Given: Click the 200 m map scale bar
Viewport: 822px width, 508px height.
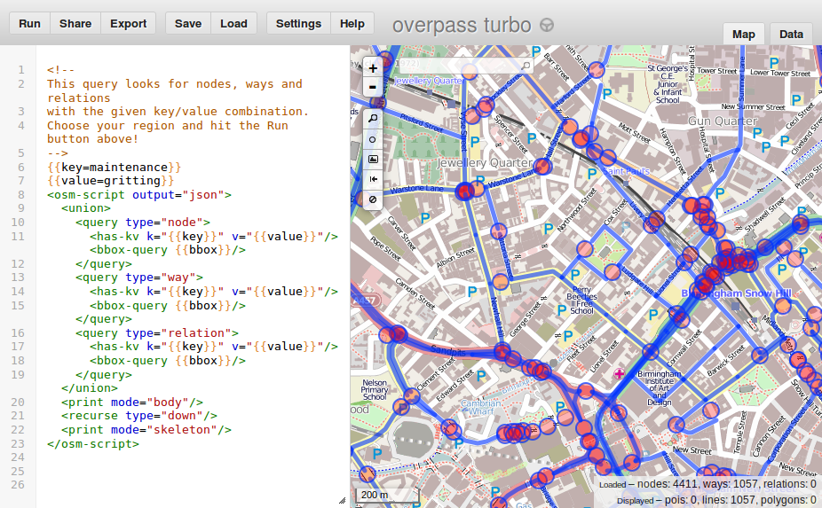Looking at the screenshot, I should click(387, 495).
